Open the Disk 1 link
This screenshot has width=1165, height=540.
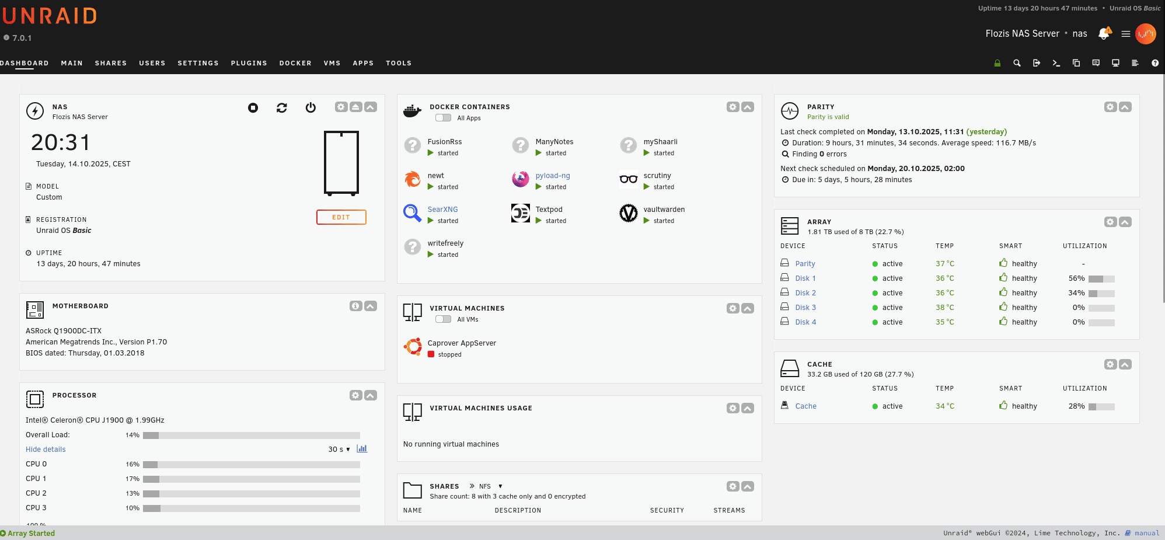point(805,278)
